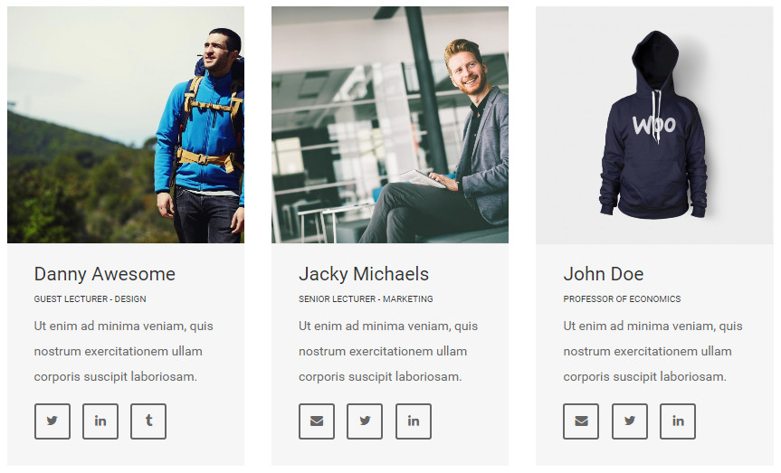Click the Guest Lecturer - Design subtitle
Image resolution: width=781 pixels, height=473 pixels.
(x=90, y=299)
